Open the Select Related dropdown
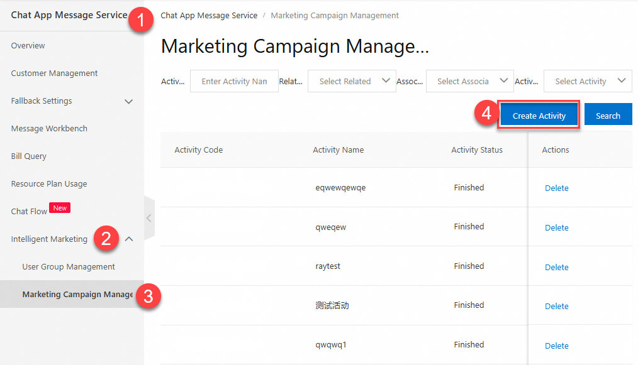638x365 pixels. point(352,81)
